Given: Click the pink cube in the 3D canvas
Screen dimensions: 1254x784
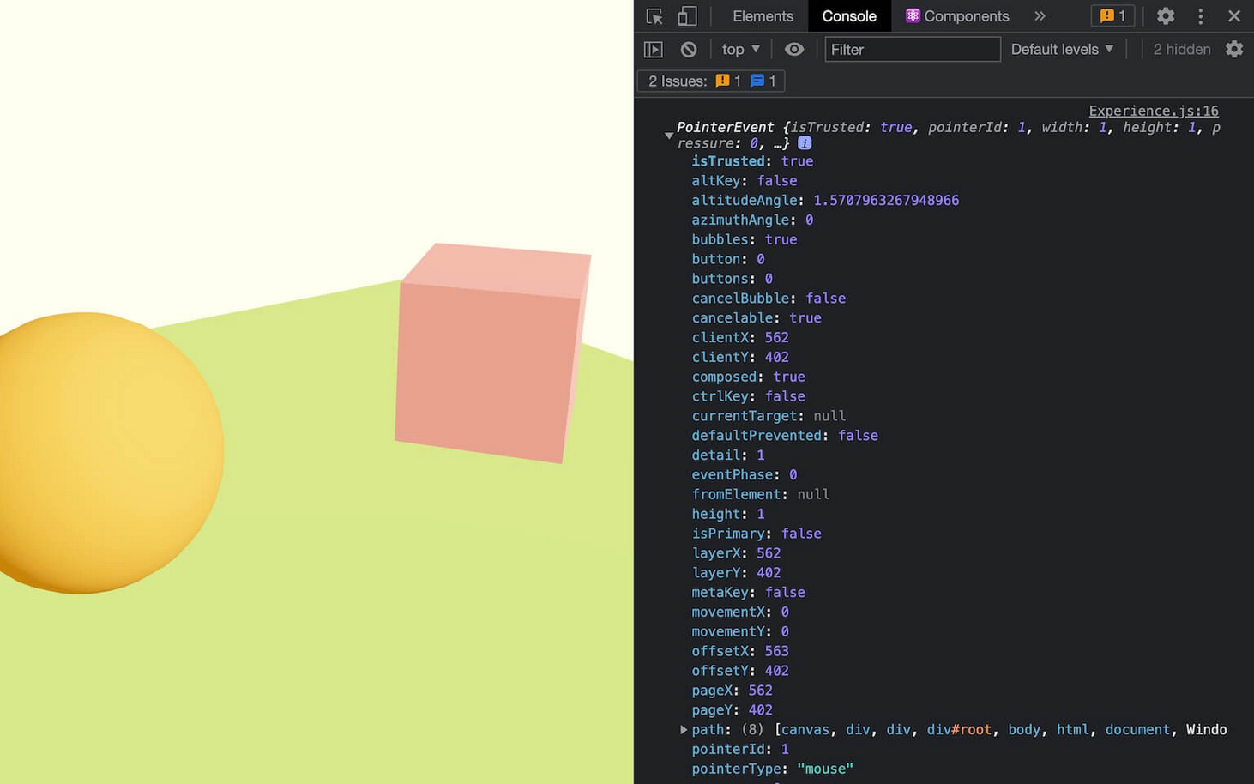Looking at the screenshot, I should [x=492, y=353].
